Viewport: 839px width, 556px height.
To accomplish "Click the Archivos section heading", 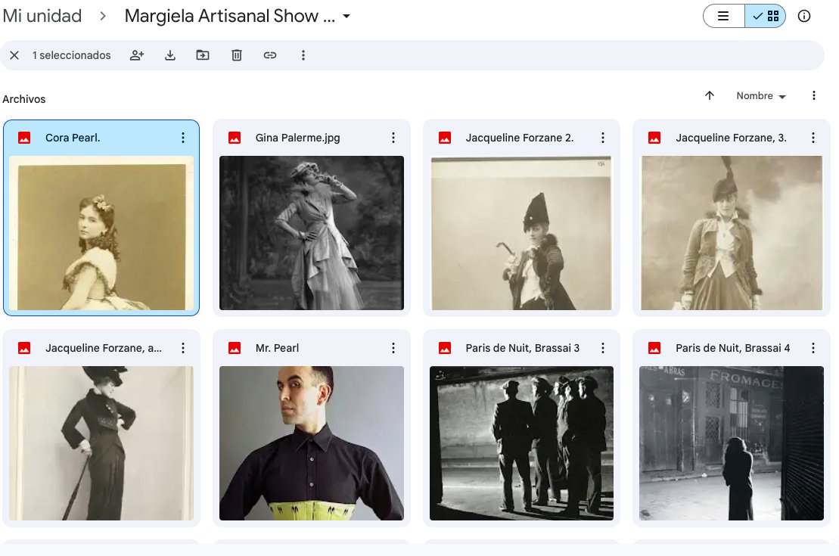I will point(24,99).
